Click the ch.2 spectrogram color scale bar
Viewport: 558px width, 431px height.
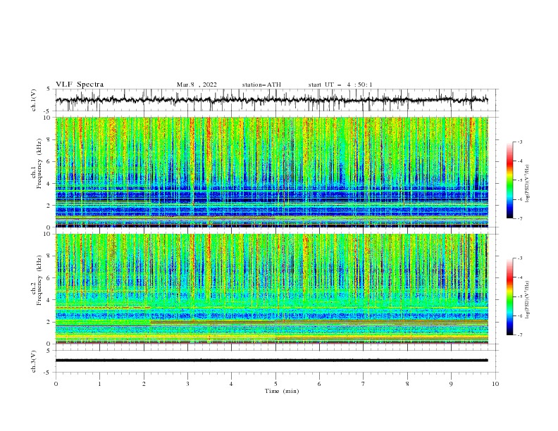[x=509, y=296]
